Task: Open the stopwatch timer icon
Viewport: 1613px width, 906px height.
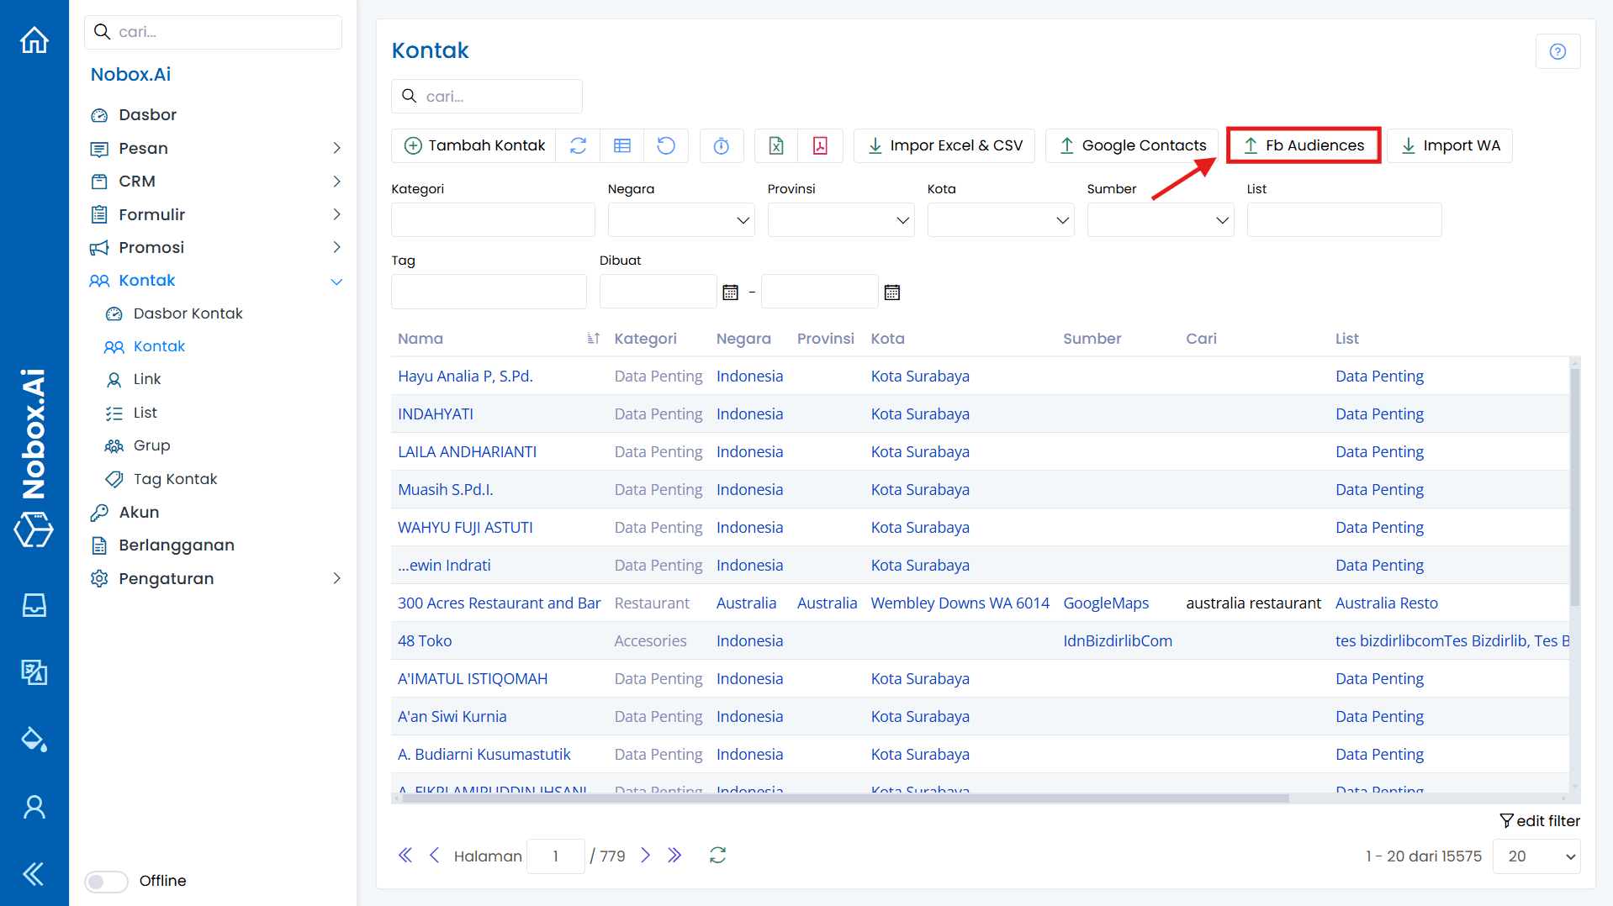Action: click(x=722, y=145)
